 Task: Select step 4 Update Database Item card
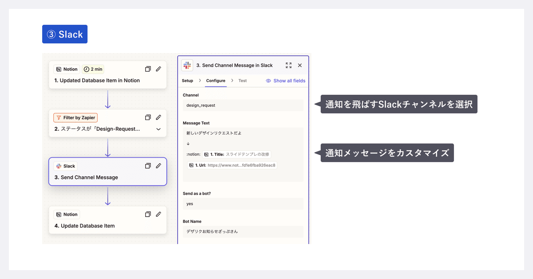tap(107, 220)
